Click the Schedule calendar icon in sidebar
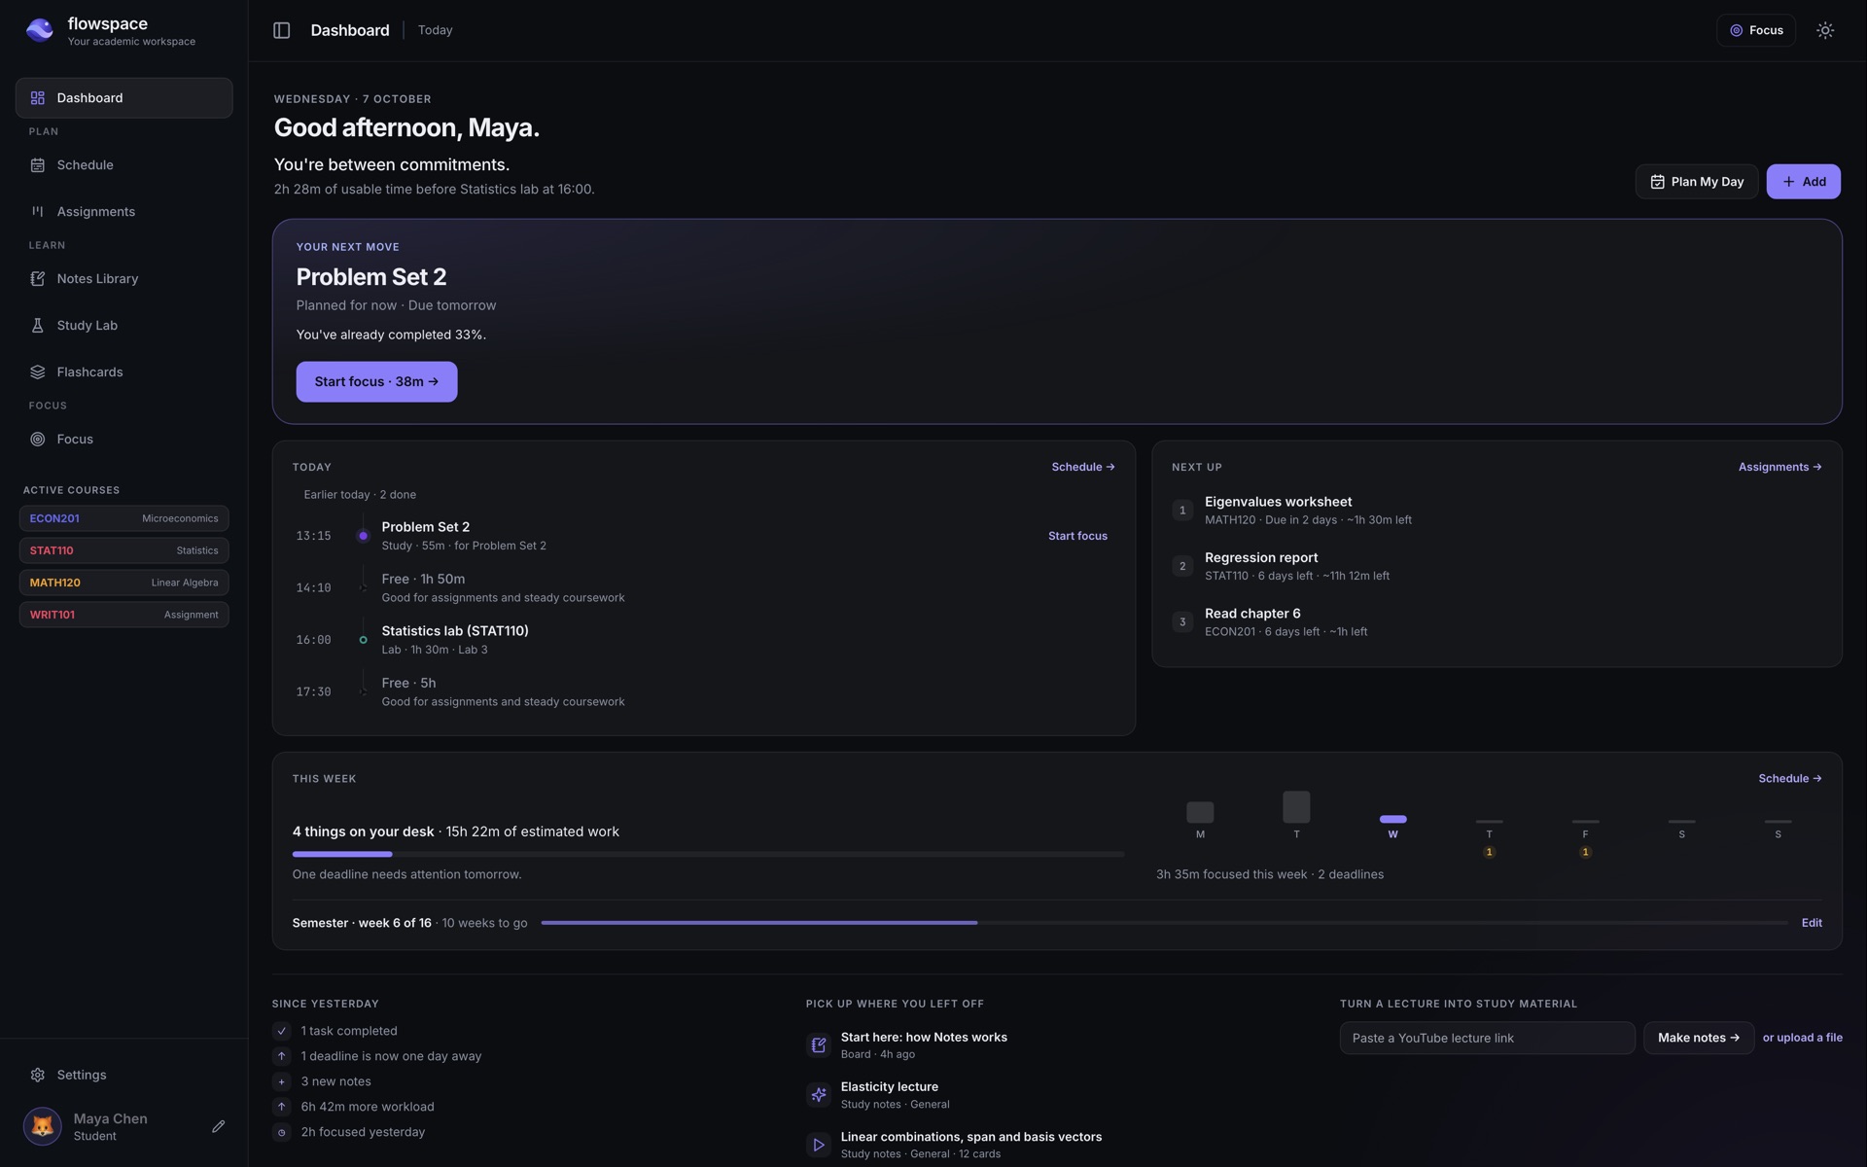Screen dimensions: 1867x1167 (x=38, y=165)
